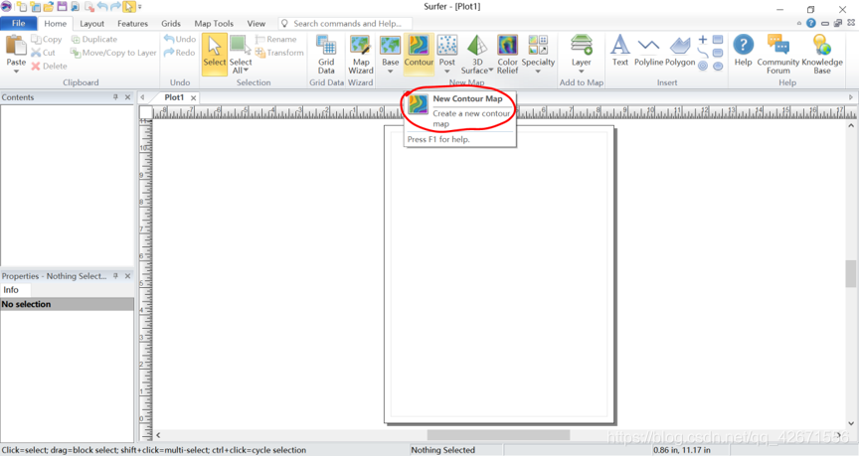Choose the Polyline drawing tool
859x456 pixels.
click(648, 51)
